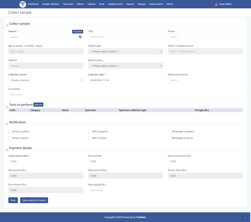Click the Specimen column header
Viewport: 251px width, 222px height.
coord(90,110)
